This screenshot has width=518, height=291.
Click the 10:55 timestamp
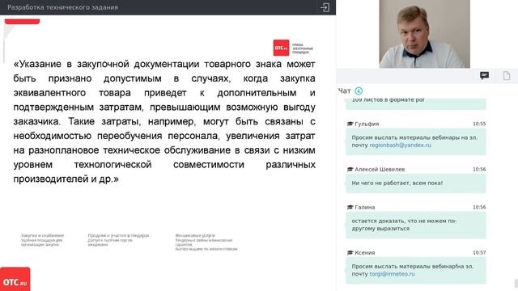pyautogui.click(x=479, y=124)
